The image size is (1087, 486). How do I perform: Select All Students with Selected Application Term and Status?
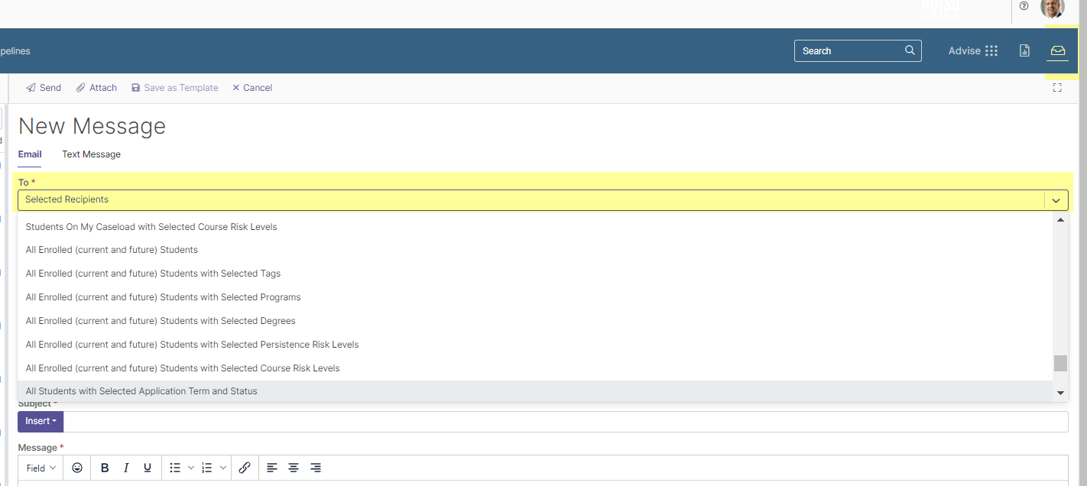point(141,391)
